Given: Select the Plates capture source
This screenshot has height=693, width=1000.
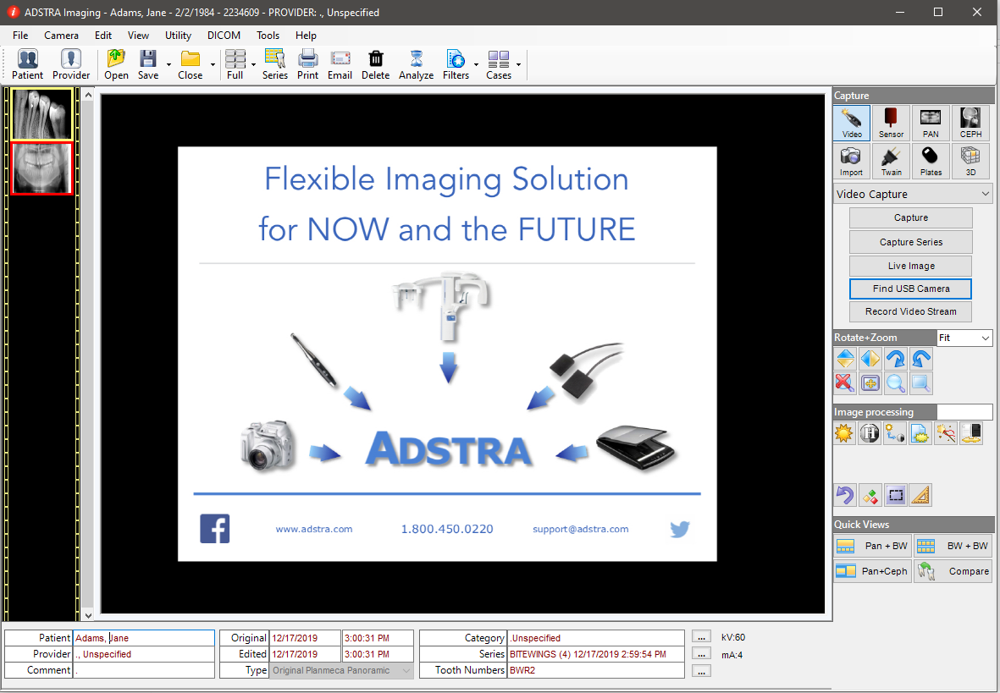Looking at the screenshot, I should pos(931,161).
